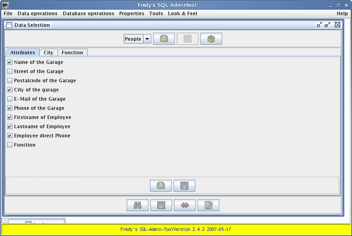
Task: Click the open folder icon beside People dropdown
Action: click(x=164, y=39)
